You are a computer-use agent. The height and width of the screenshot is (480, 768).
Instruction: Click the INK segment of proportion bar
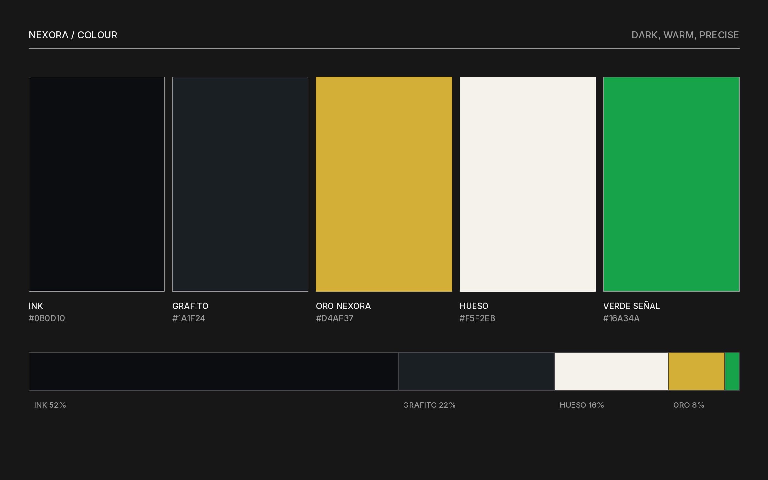coord(213,371)
